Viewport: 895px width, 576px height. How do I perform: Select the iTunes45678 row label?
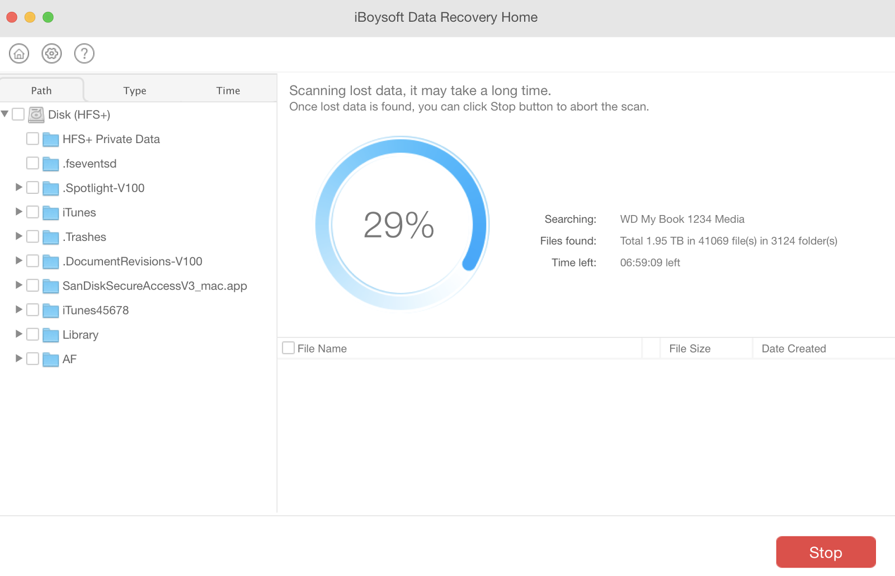[96, 310]
